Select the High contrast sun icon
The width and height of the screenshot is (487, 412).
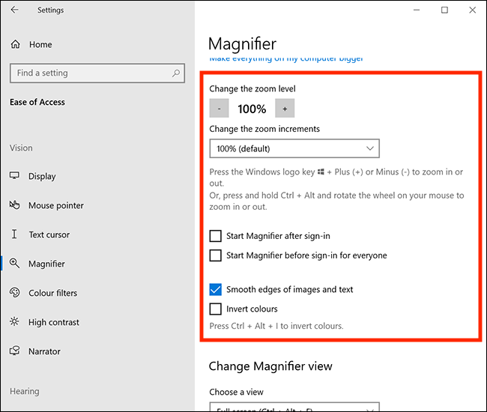coord(14,322)
